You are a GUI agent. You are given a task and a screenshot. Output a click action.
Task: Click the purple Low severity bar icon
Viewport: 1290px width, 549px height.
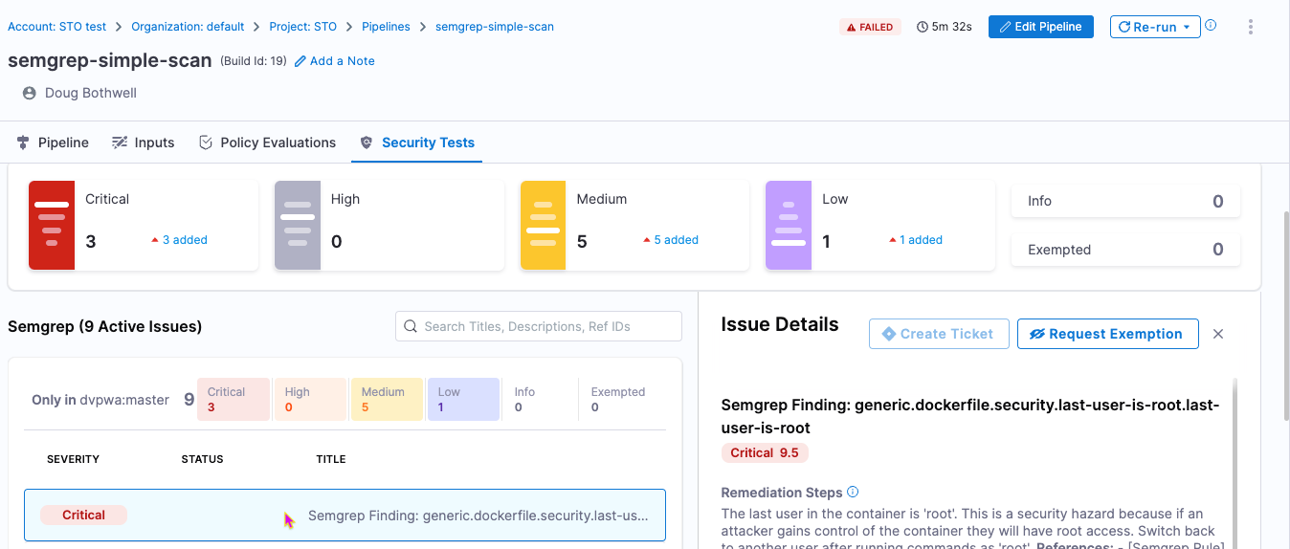click(x=789, y=225)
